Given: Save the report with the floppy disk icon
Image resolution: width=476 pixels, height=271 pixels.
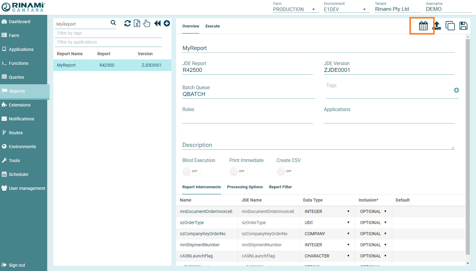Looking at the screenshot, I should (463, 26).
